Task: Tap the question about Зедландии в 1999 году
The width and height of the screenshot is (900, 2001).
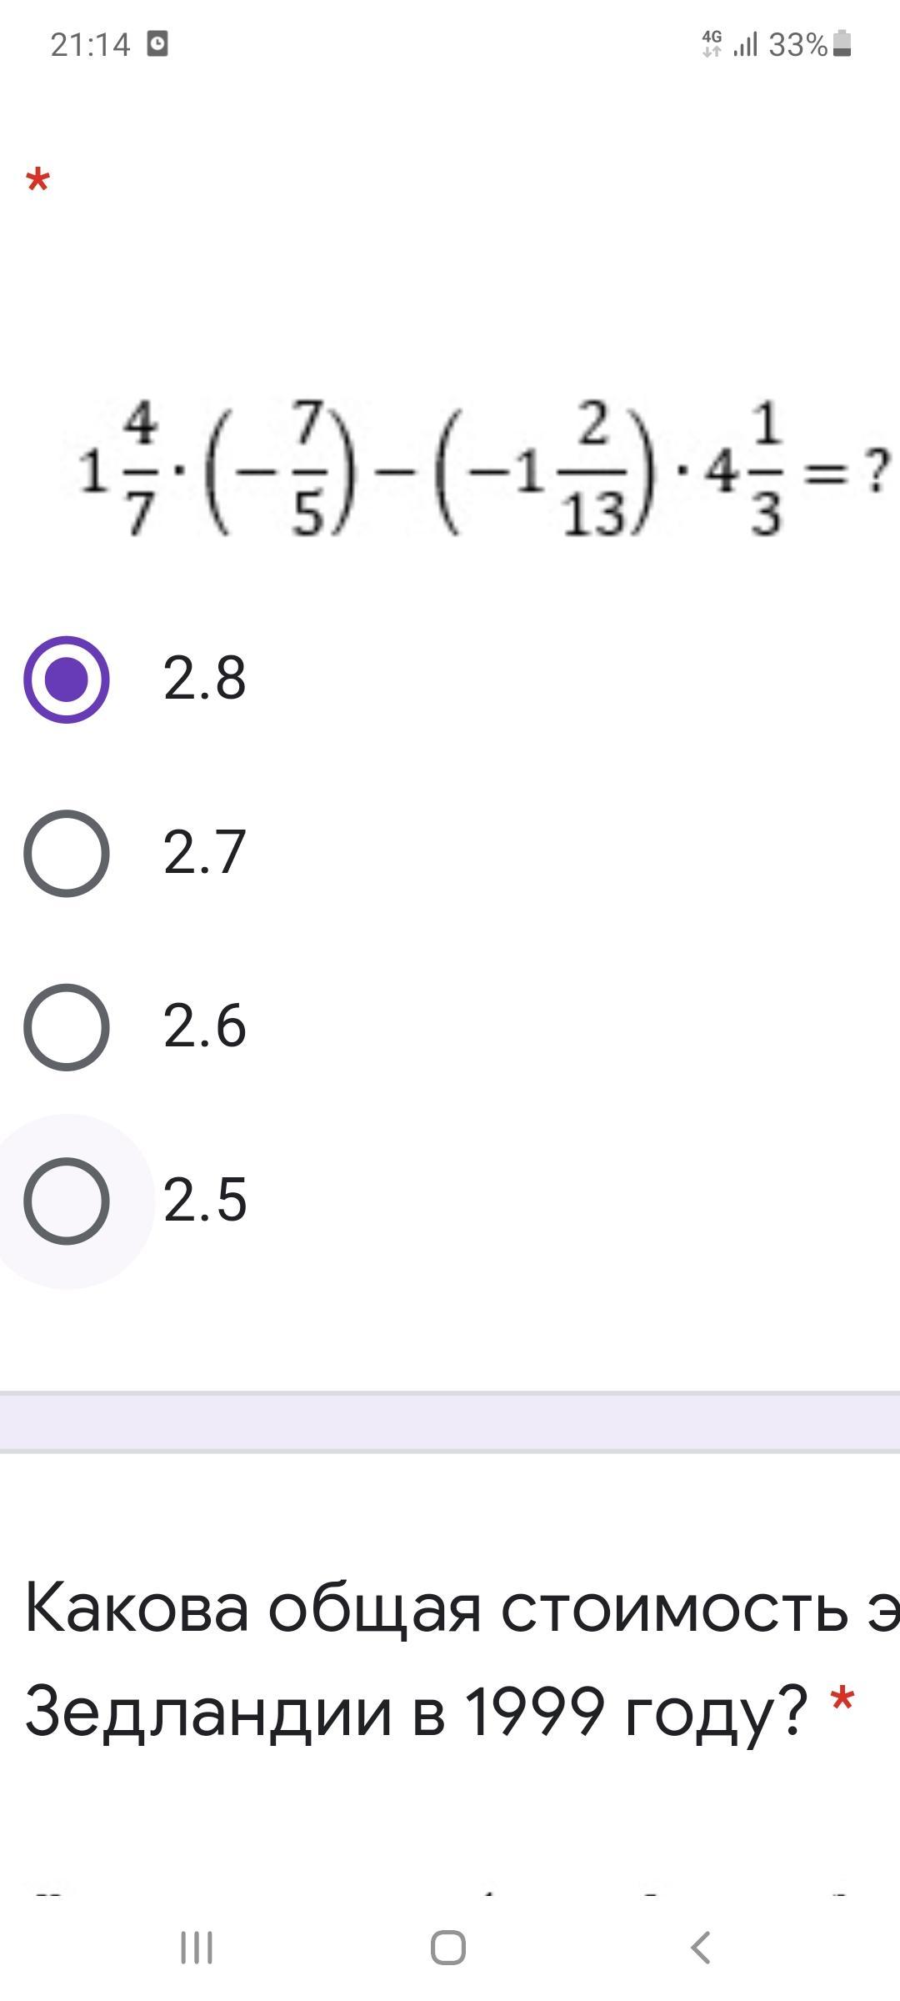Action: [450, 1661]
